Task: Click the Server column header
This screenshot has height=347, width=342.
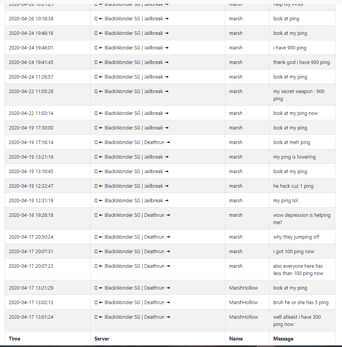Action: coord(102,339)
